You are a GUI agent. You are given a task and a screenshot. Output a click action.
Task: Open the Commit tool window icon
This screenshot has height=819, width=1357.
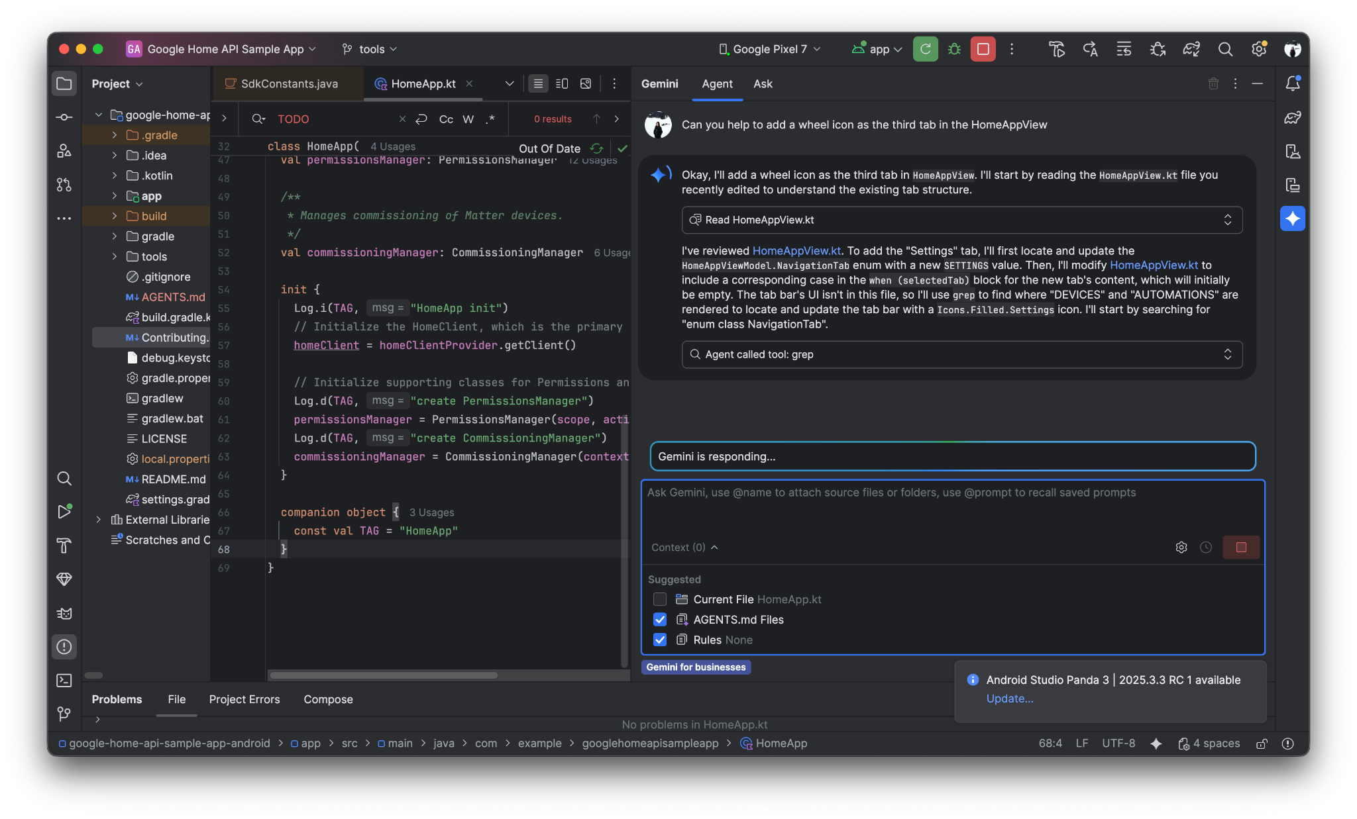tap(64, 117)
